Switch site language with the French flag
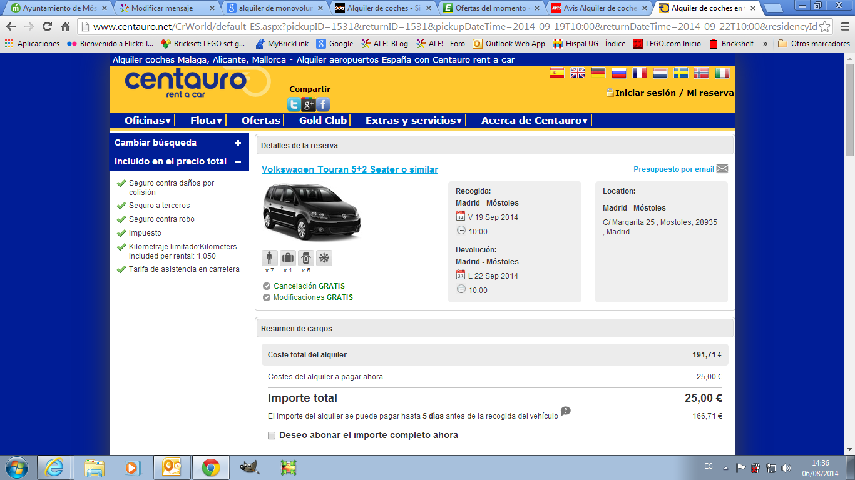This screenshot has height=480, width=855. [640, 72]
